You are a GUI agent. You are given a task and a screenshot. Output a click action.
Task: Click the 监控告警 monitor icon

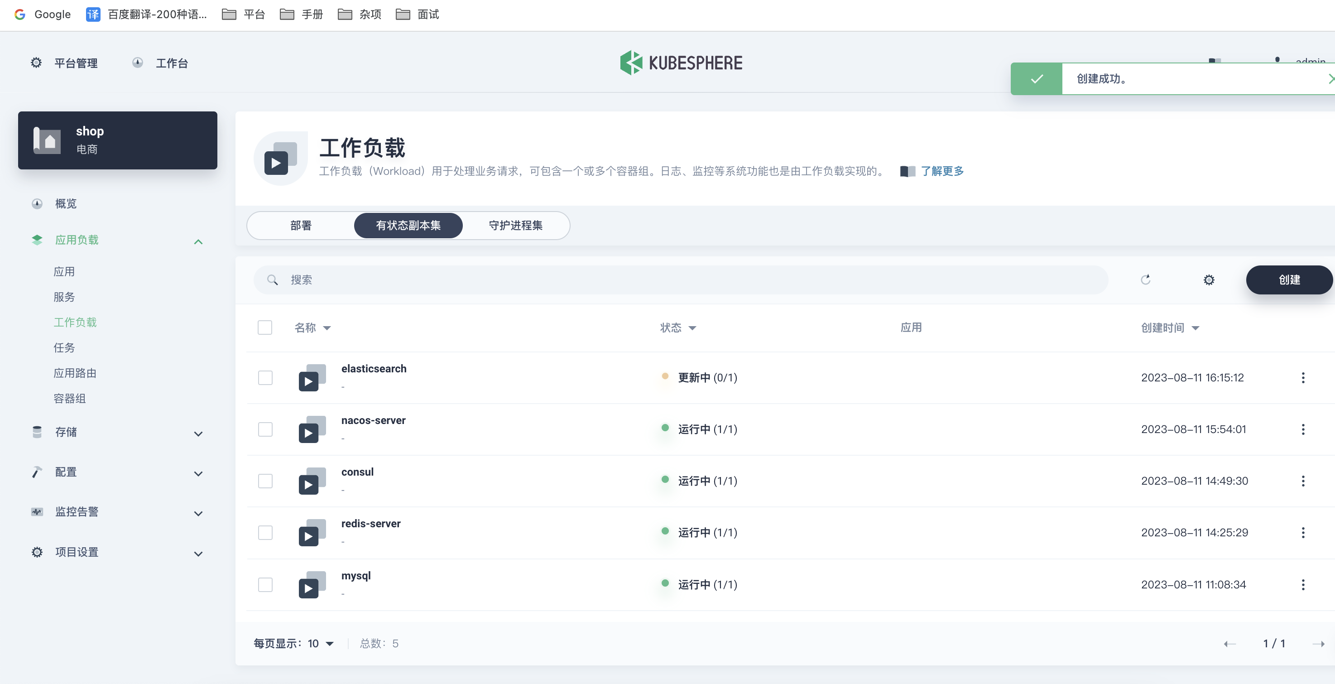(x=37, y=512)
